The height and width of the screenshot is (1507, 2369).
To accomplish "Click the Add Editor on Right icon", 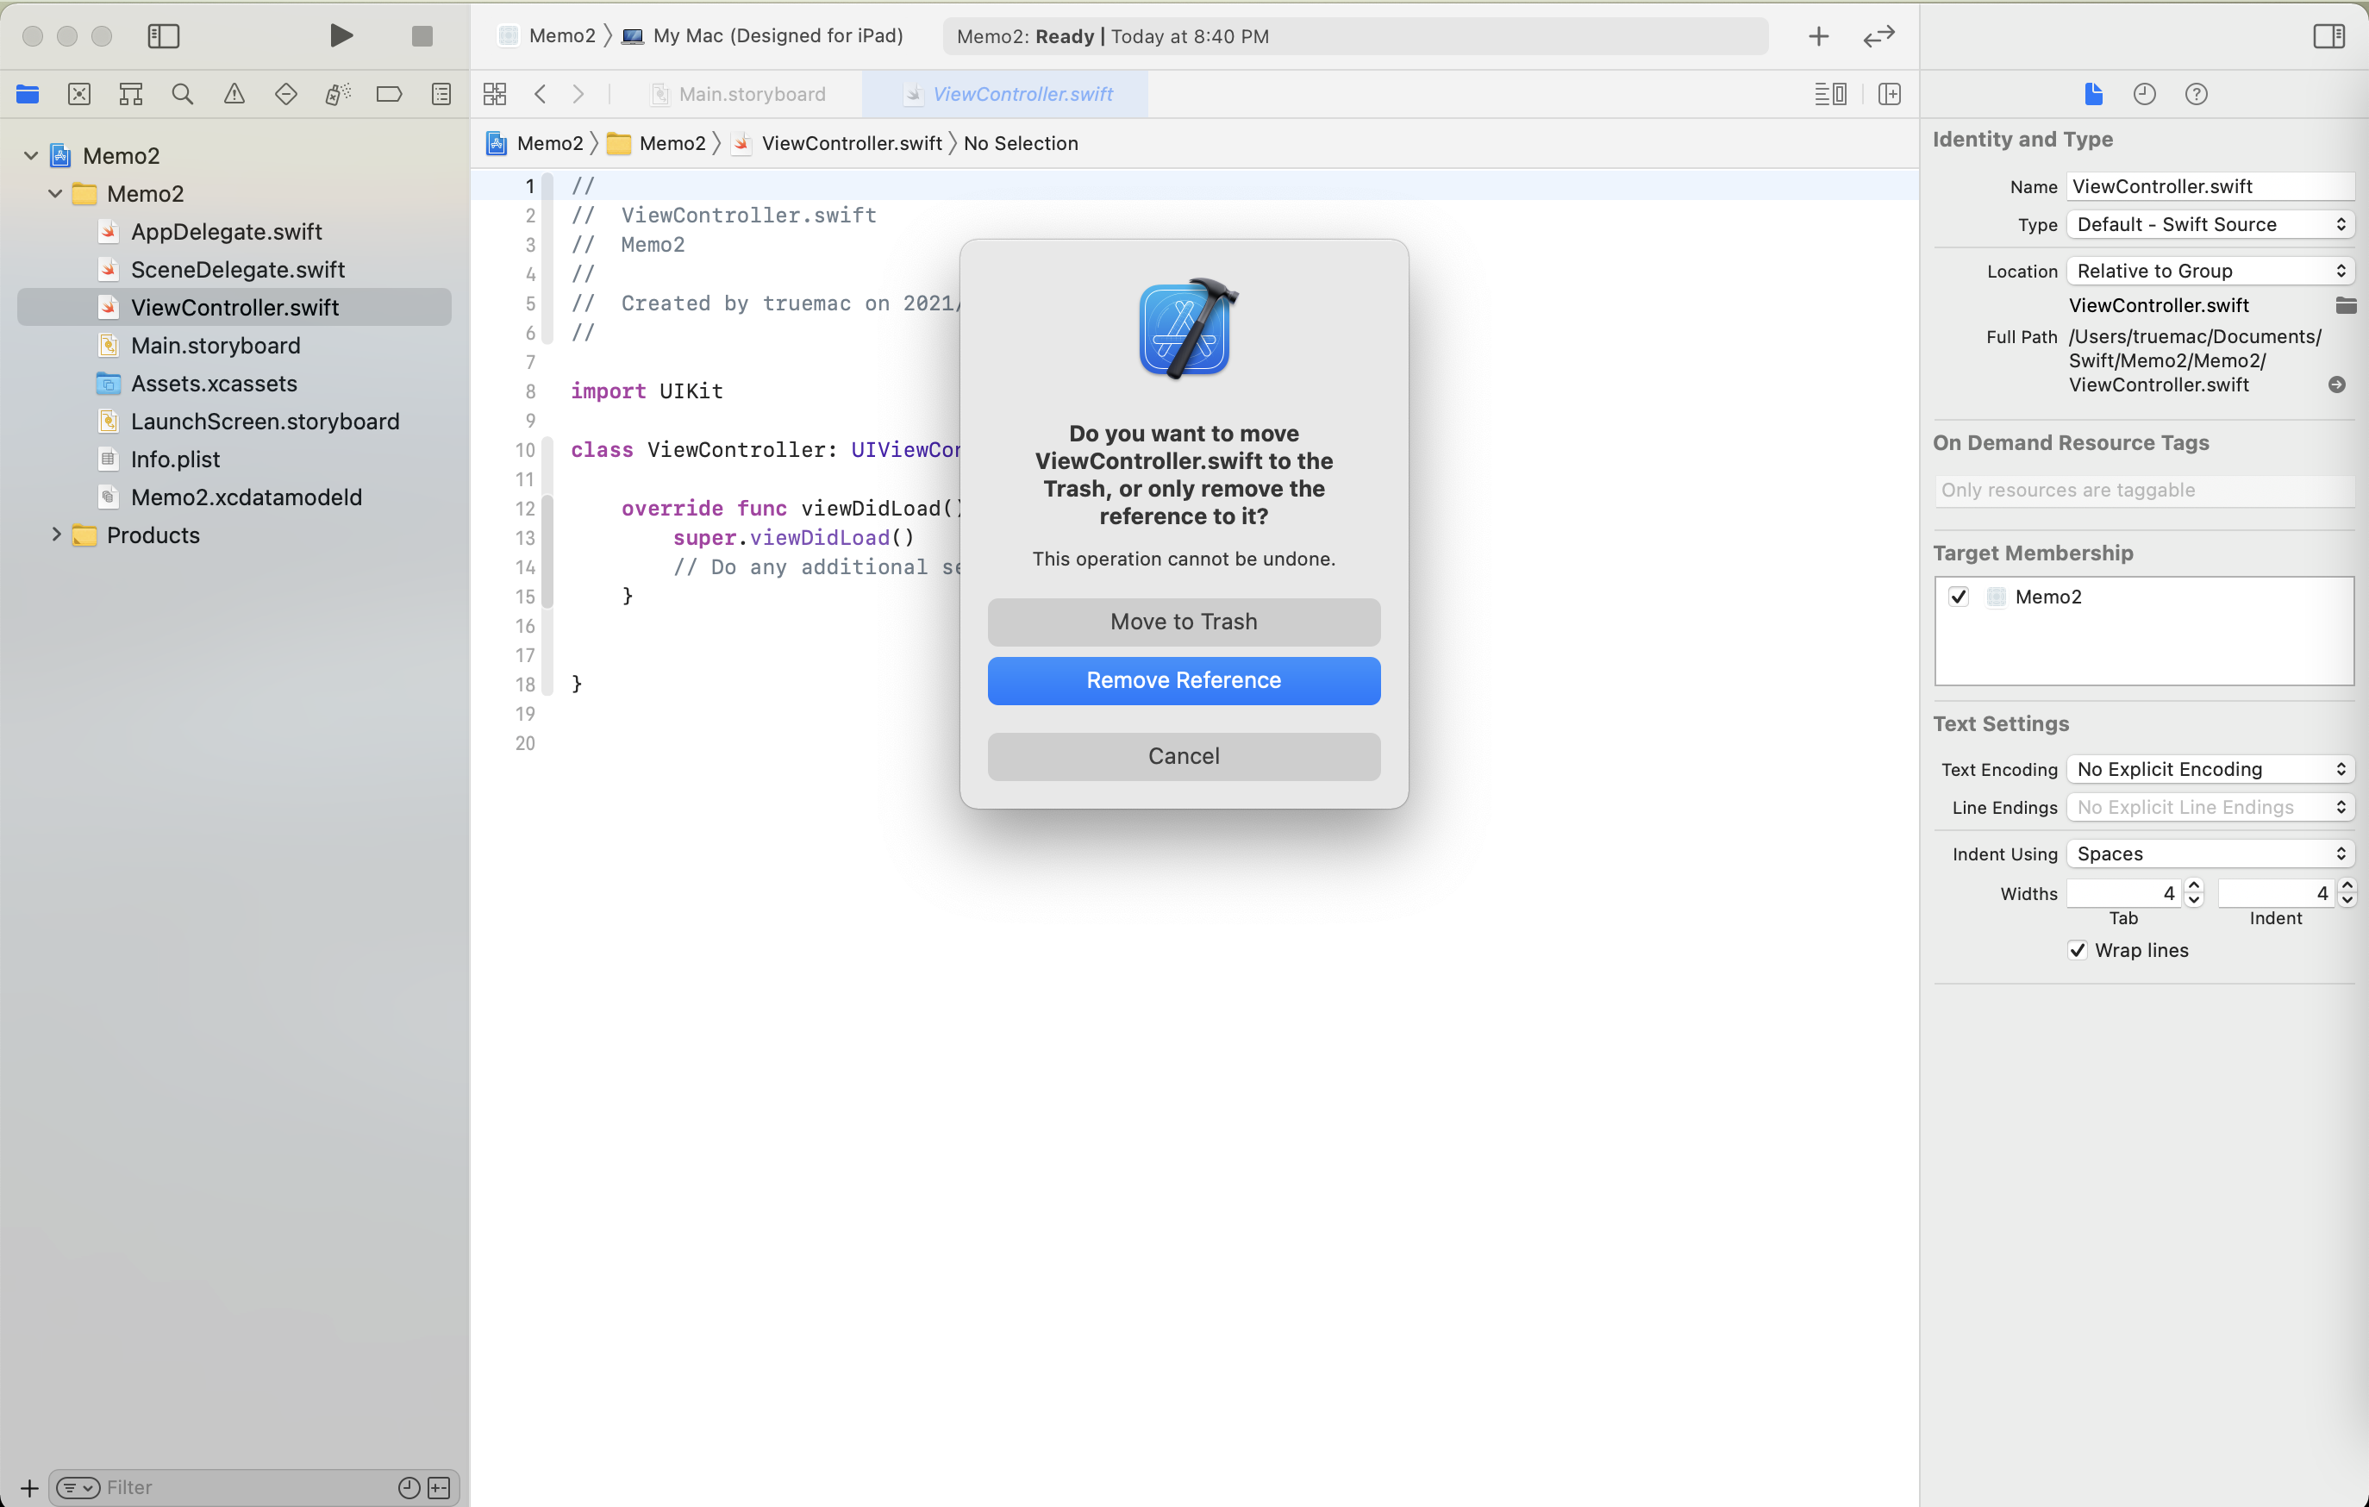I will click(x=1889, y=93).
